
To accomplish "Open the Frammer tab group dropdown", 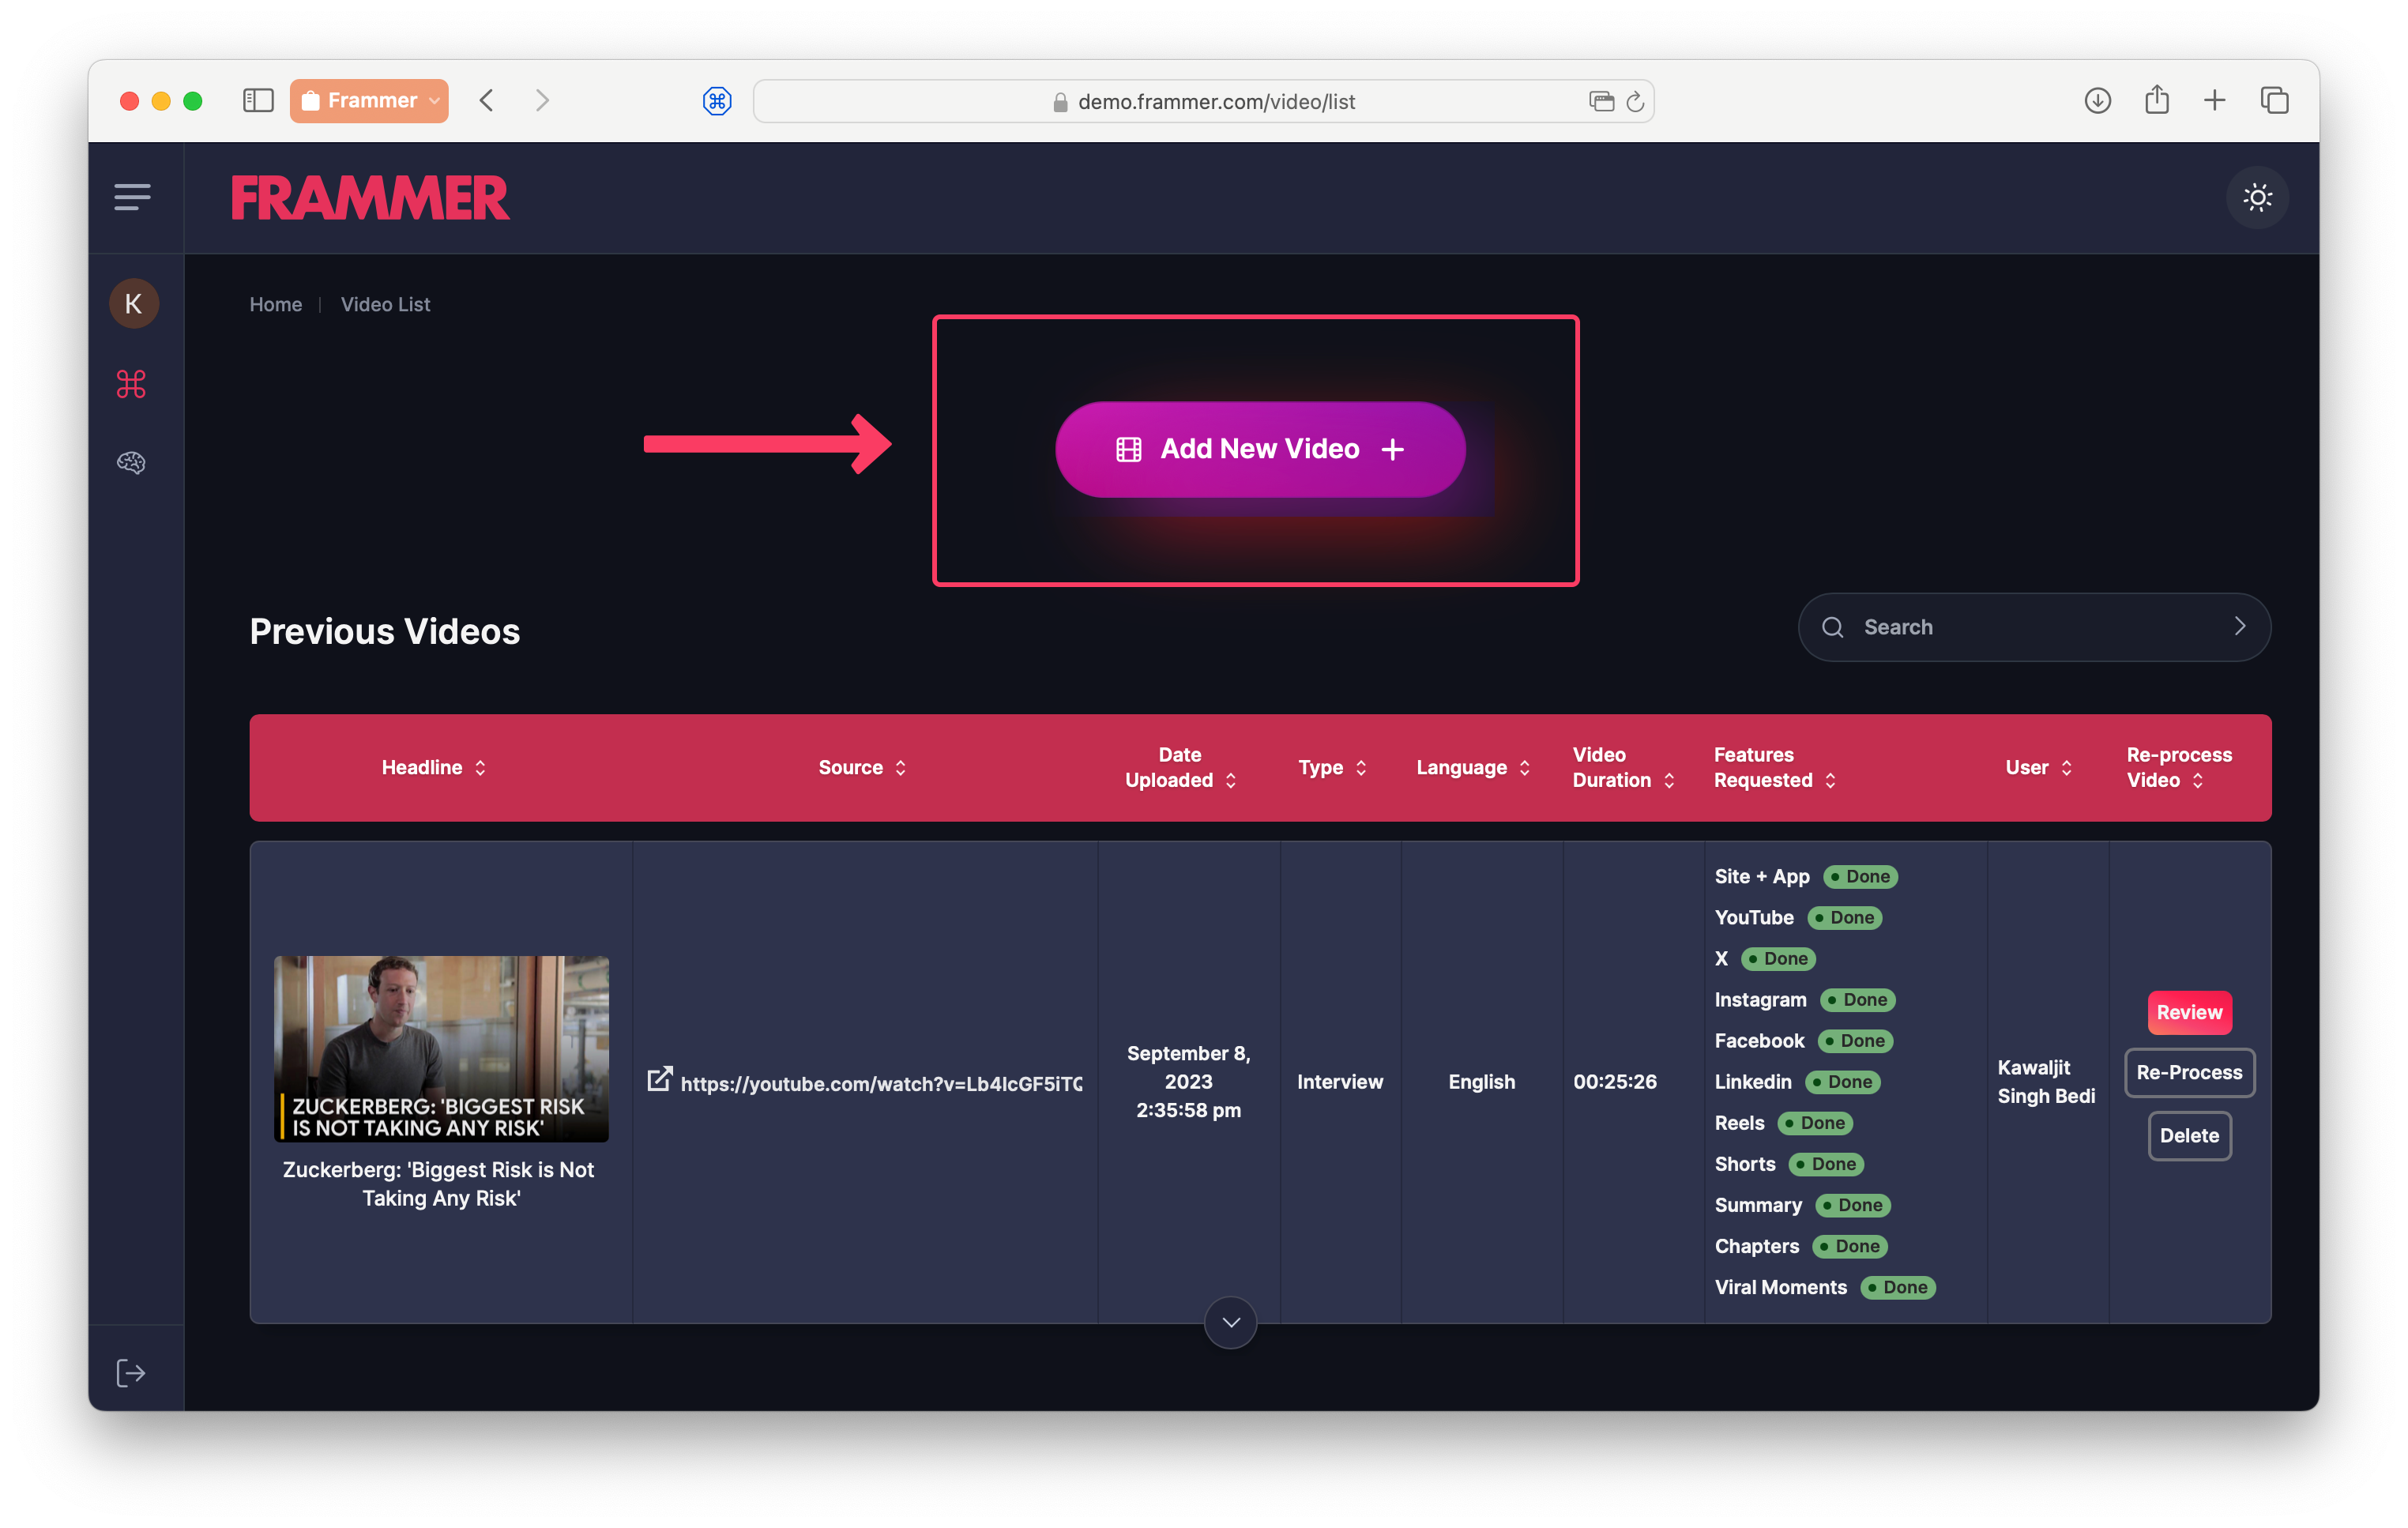I will [x=369, y=101].
